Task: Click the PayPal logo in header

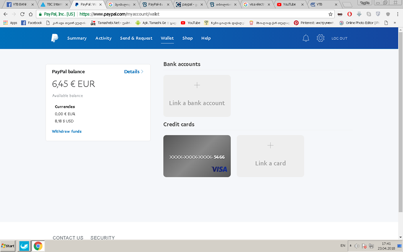Action: [x=55, y=38]
